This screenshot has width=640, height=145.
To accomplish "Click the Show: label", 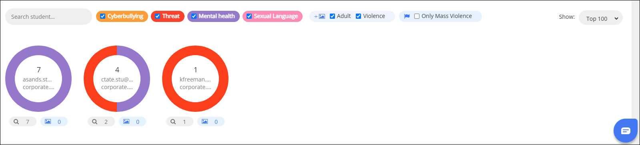I will pyautogui.click(x=567, y=17).
